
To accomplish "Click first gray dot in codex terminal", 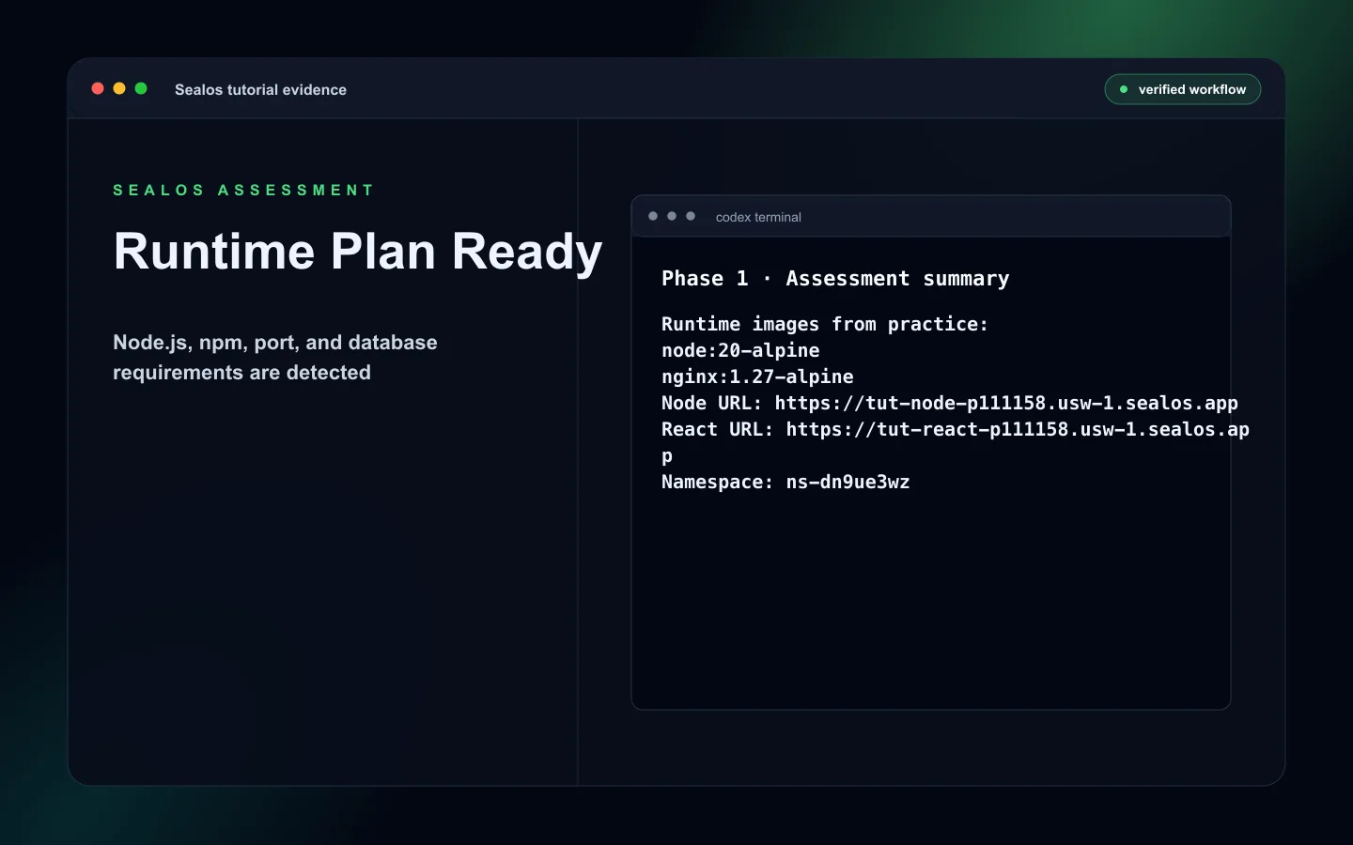I will tap(653, 216).
